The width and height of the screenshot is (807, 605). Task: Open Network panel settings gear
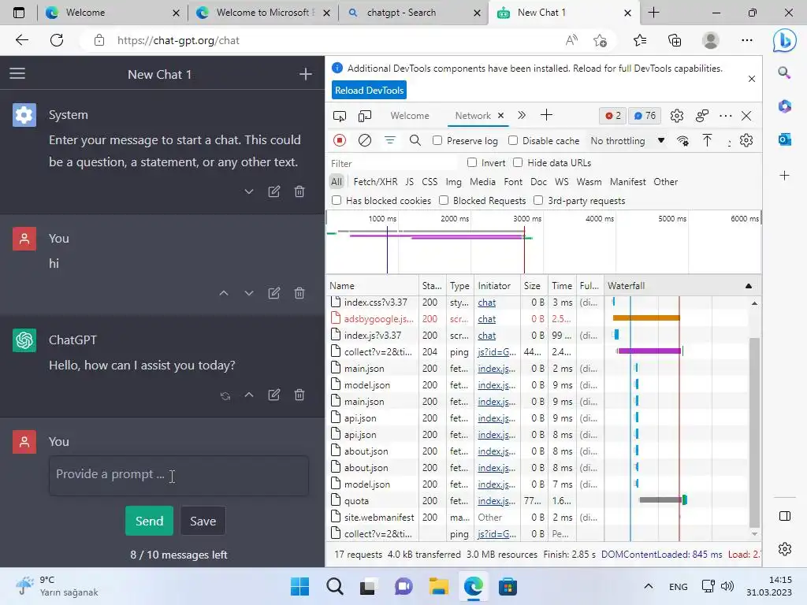(x=746, y=140)
